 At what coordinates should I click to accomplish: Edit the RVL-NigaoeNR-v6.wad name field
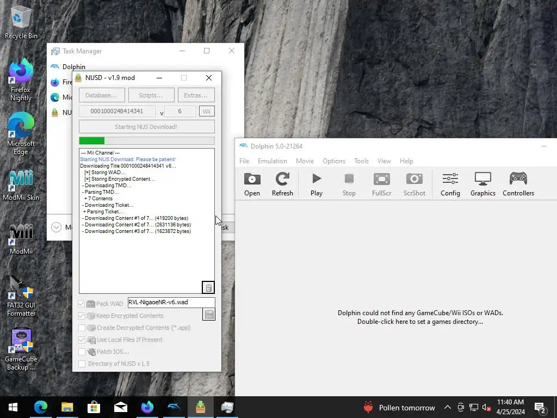coord(171,303)
